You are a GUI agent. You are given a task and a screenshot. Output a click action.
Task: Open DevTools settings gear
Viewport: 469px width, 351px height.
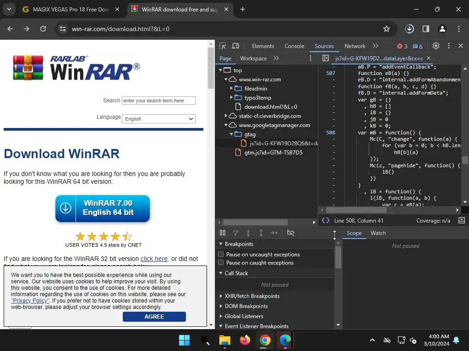click(436, 46)
